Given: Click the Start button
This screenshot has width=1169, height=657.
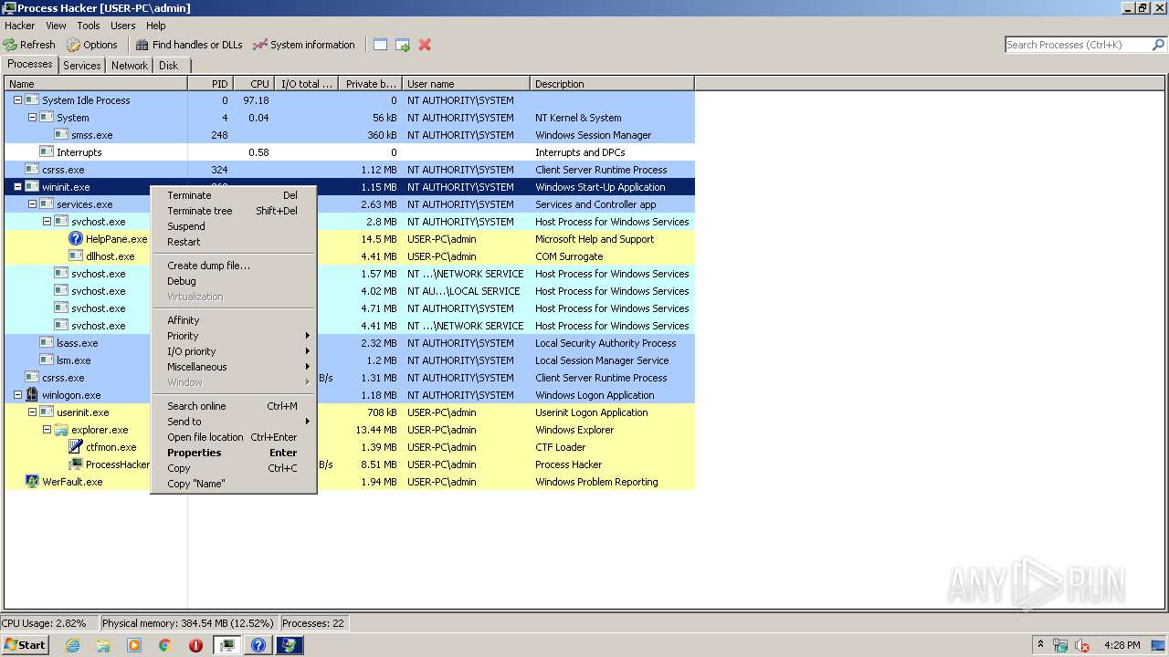Looking at the screenshot, I should coord(26,644).
